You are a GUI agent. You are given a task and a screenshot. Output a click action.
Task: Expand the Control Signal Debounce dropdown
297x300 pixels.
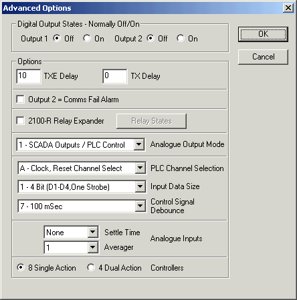(140, 206)
